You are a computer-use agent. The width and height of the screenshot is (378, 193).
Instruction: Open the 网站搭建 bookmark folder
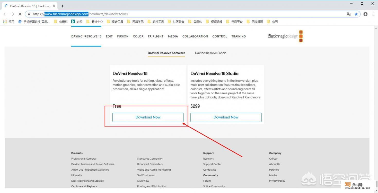pos(255,22)
